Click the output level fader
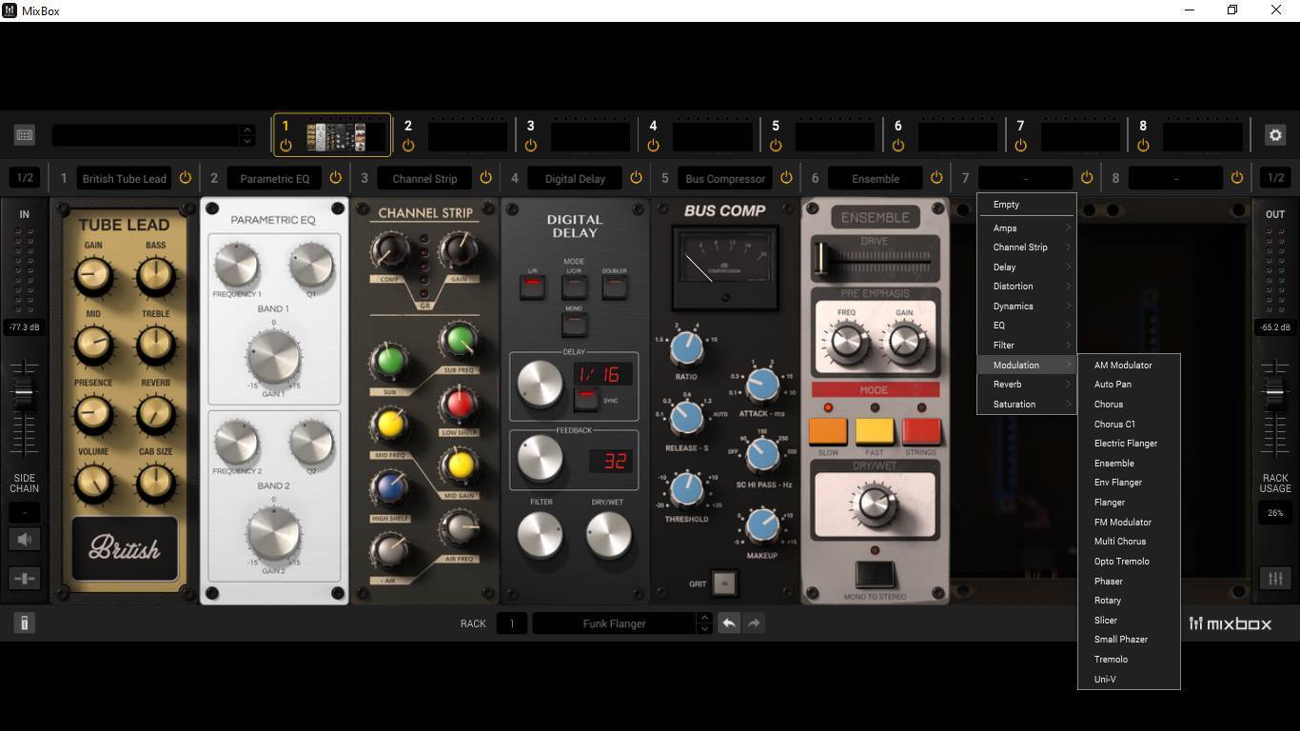1300x731 pixels. point(1274,391)
